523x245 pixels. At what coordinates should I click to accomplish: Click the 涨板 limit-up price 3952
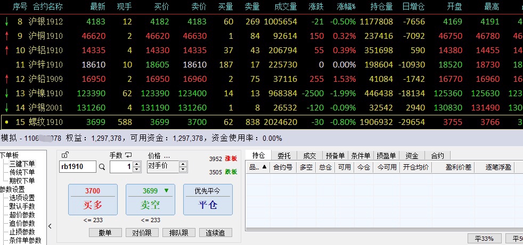click(223, 159)
